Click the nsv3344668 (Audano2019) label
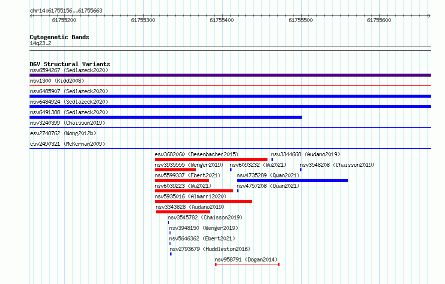 [x=305, y=154]
